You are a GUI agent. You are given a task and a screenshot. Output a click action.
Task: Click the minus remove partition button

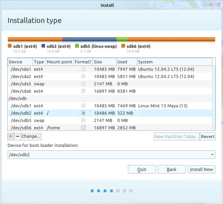coord(17,136)
